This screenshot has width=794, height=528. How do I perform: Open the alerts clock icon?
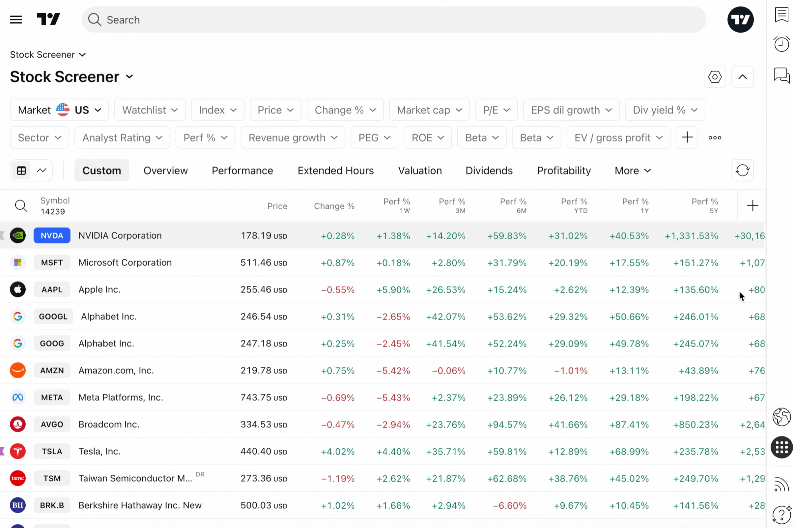781,44
